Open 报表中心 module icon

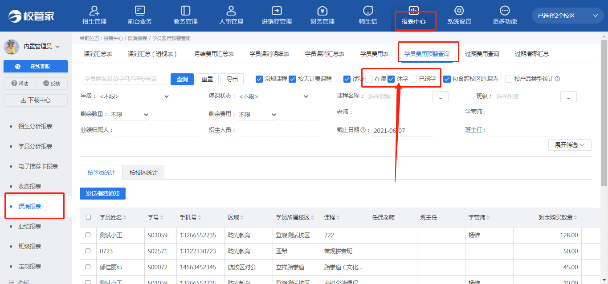click(414, 11)
